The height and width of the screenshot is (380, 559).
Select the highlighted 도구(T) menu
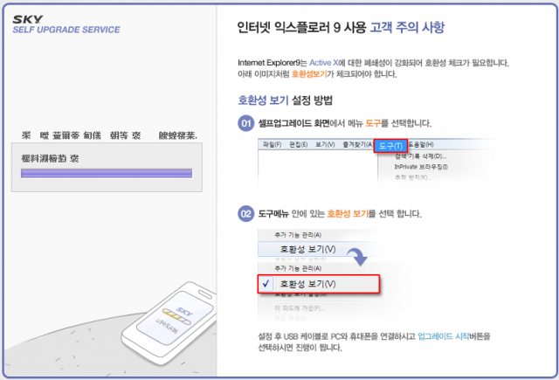390,146
